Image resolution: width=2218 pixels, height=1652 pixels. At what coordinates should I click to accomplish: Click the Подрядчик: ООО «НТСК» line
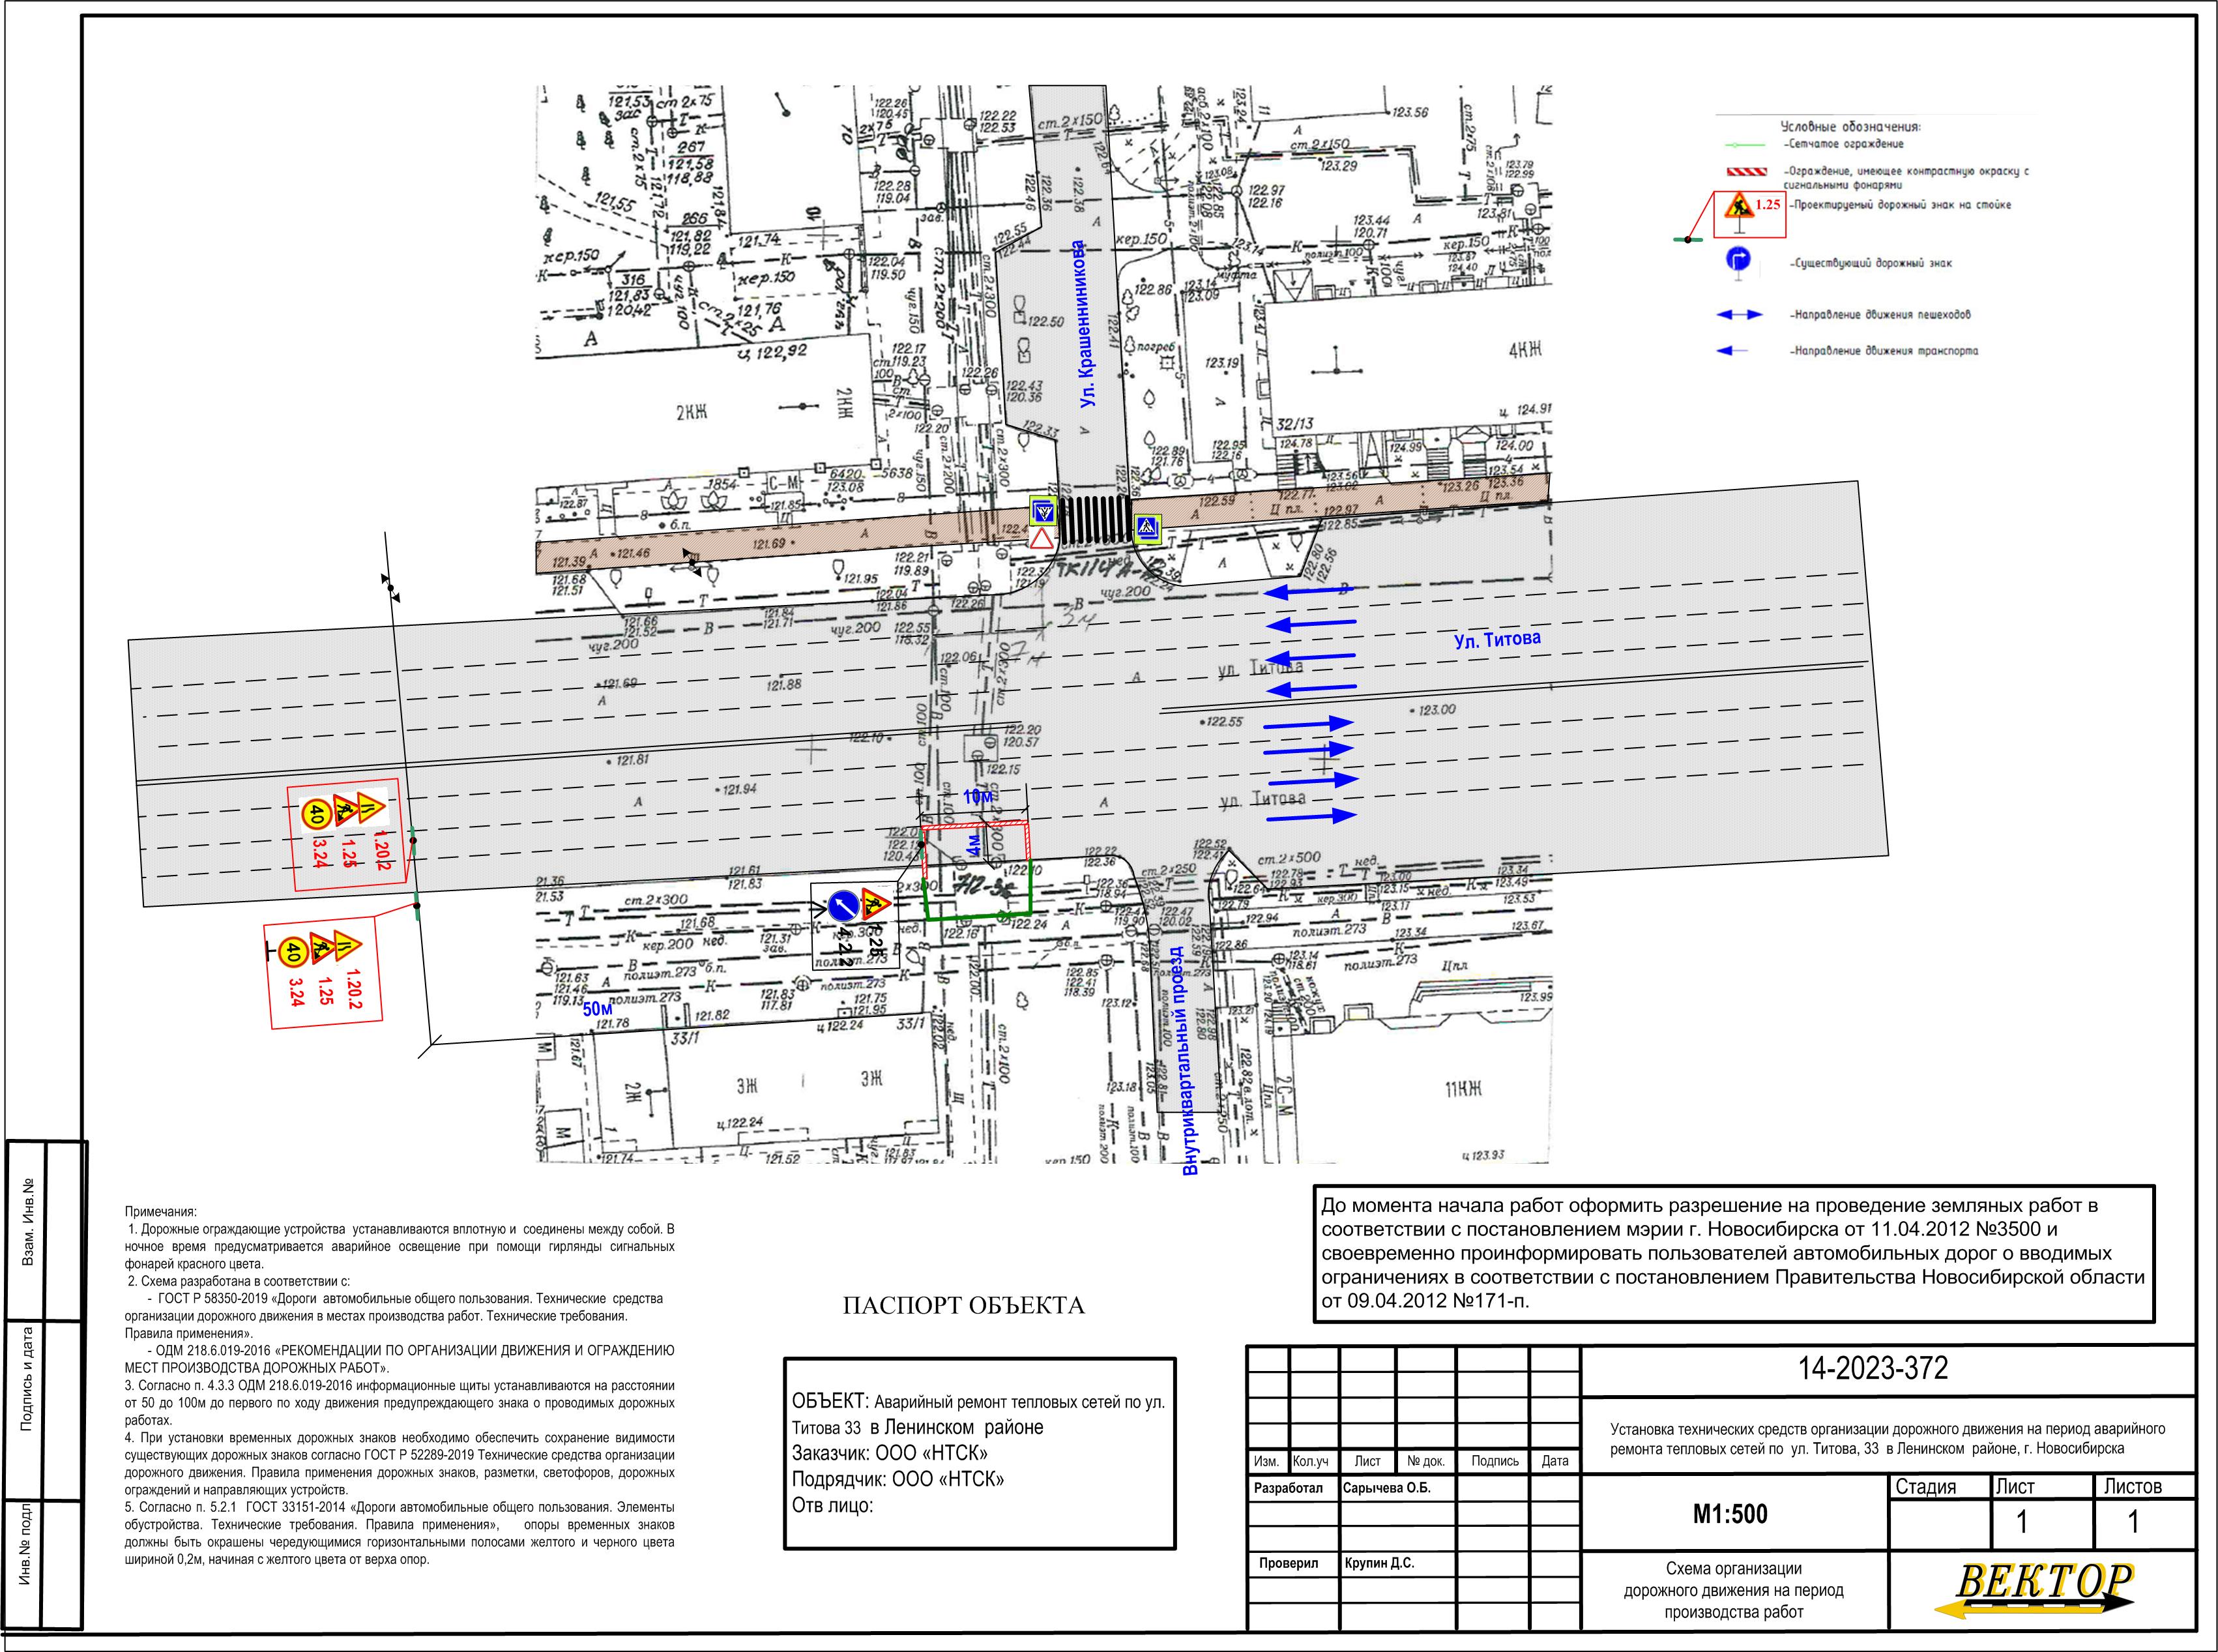(x=899, y=1478)
